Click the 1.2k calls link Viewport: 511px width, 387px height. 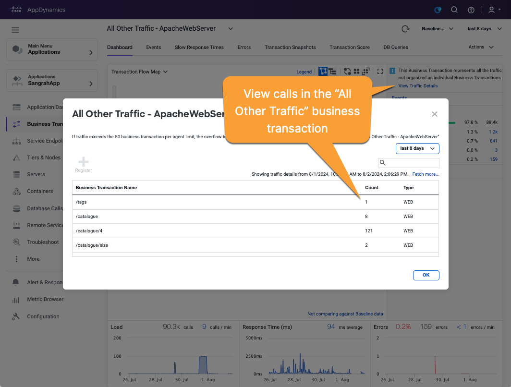click(493, 132)
